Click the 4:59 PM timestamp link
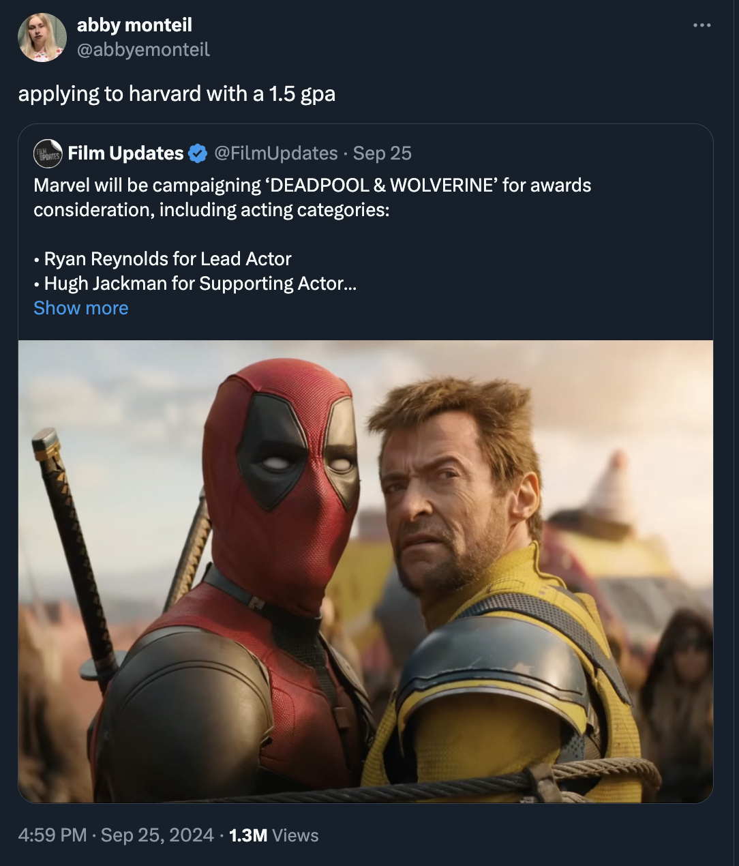 [52, 835]
